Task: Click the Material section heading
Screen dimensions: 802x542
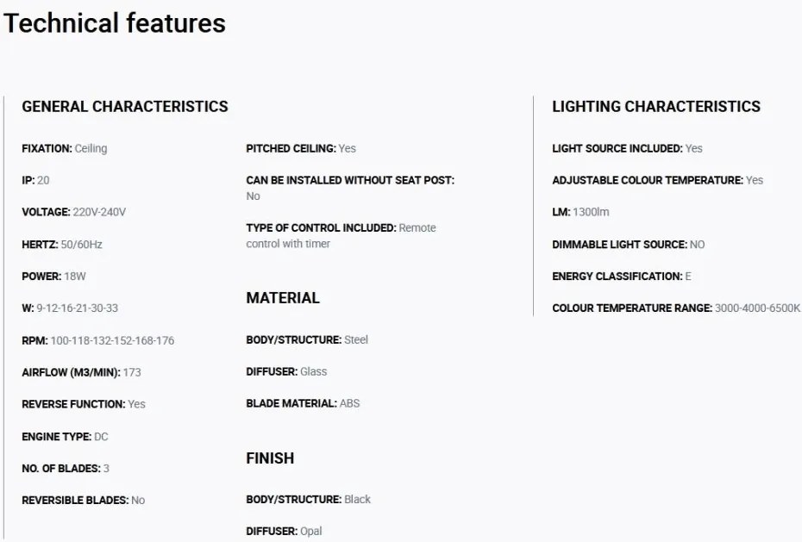Action: point(283,298)
